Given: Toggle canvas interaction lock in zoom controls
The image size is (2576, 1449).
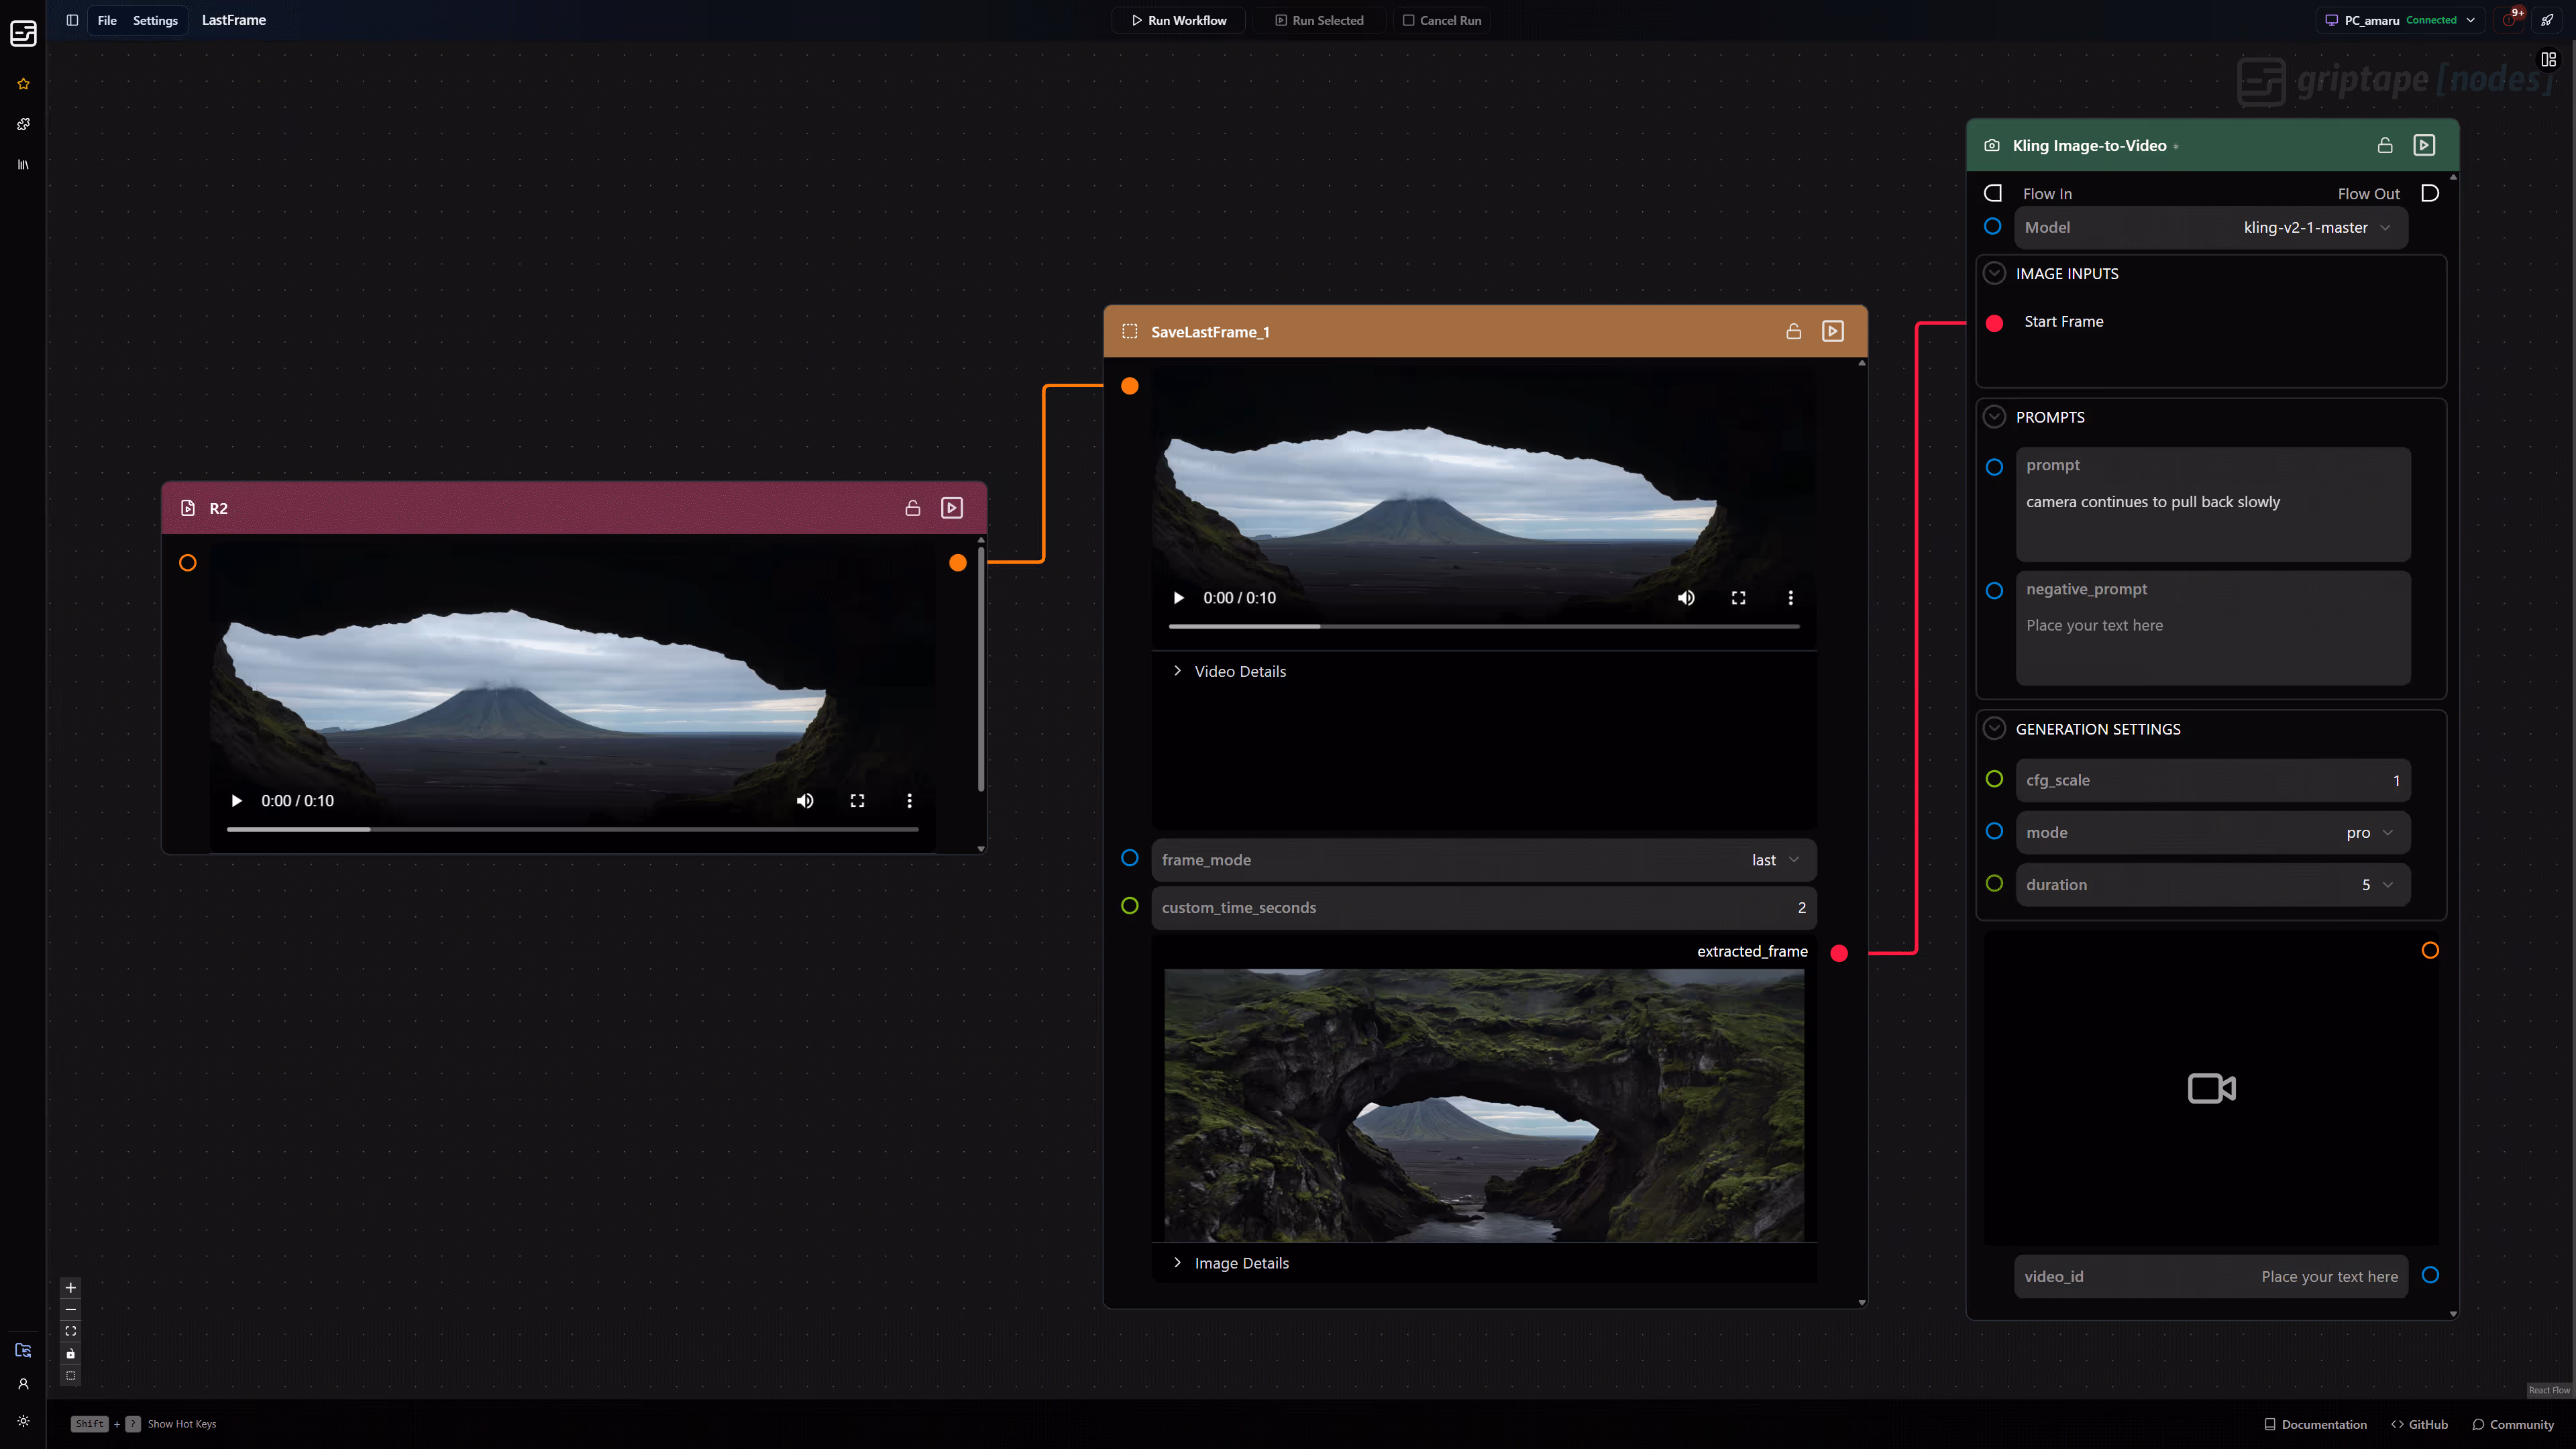Looking at the screenshot, I should 70,1353.
